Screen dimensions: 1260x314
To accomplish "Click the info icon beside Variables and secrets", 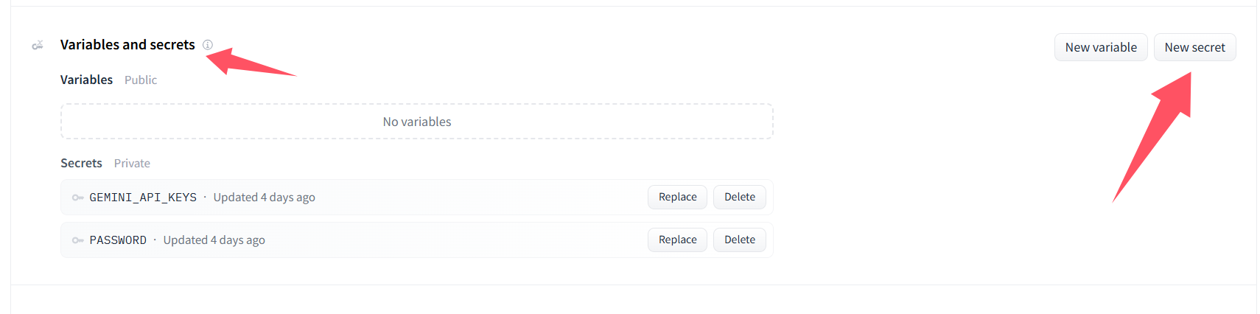I will coord(208,45).
